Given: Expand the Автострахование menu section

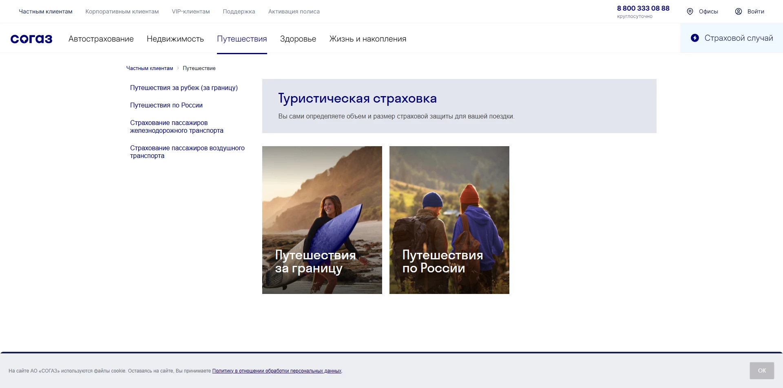Looking at the screenshot, I should pyautogui.click(x=101, y=39).
